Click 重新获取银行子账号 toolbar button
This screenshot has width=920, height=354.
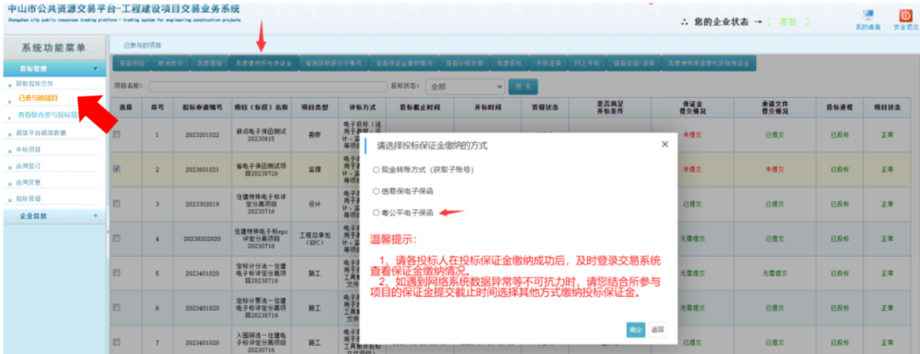click(334, 63)
